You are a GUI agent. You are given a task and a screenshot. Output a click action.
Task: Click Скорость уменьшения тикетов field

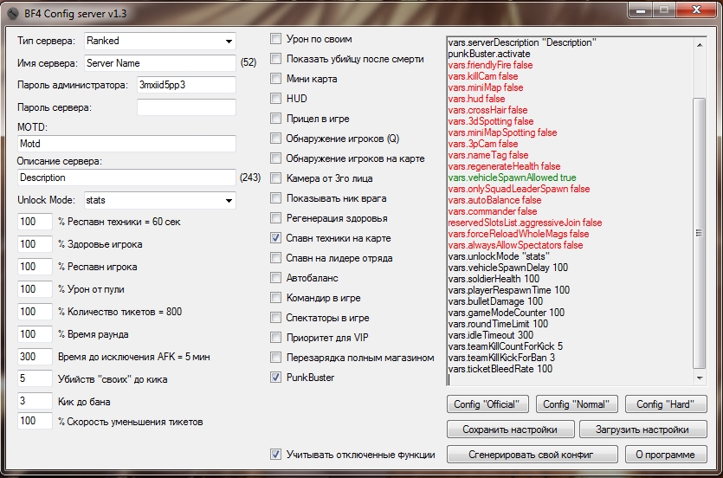pos(35,421)
